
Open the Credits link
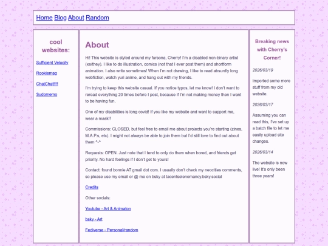click(x=92, y=187)
